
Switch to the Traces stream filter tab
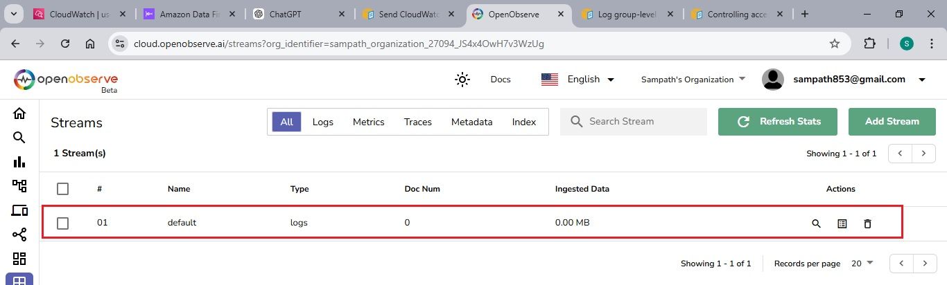click(x=418, y=122)
